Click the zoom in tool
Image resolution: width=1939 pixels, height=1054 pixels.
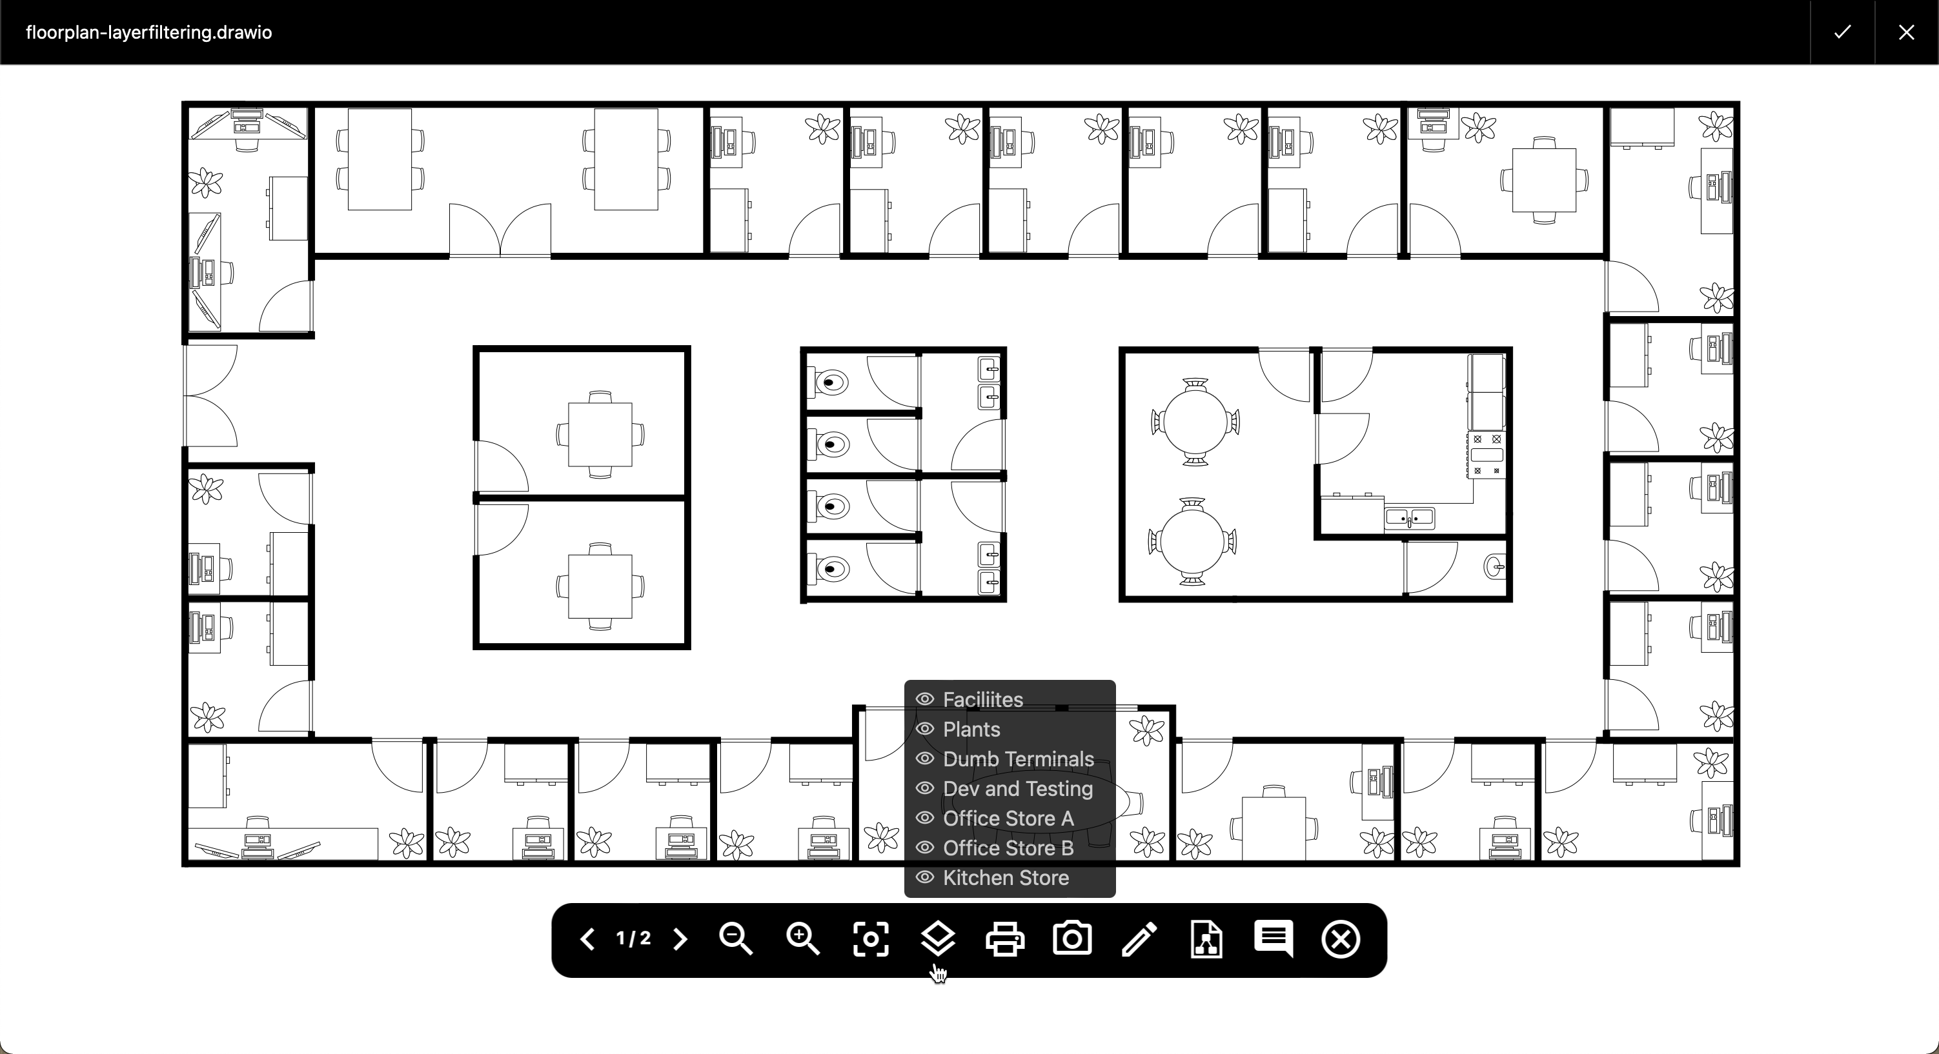pyautogui.click(x=802, y=939)
